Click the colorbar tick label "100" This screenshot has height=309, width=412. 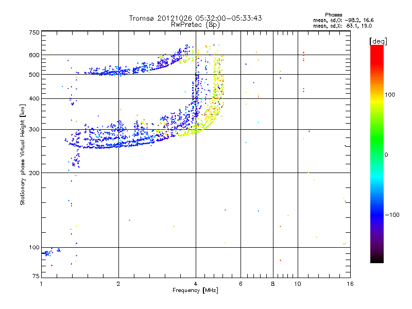390,95
